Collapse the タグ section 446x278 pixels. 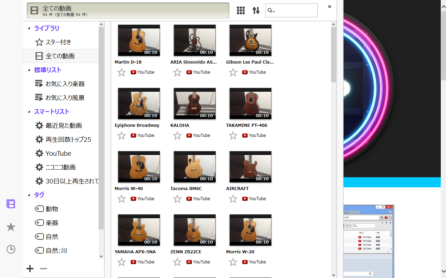(x=29, y=195)
